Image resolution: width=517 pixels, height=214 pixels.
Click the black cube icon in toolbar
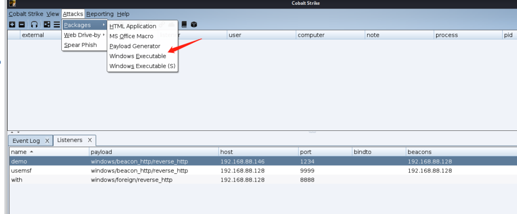pos(194,24)
